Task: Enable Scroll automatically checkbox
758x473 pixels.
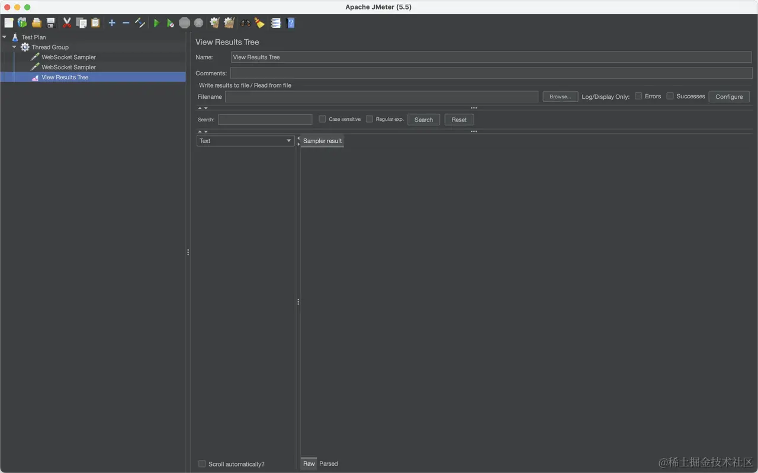Action: click(x=202, y=464)
